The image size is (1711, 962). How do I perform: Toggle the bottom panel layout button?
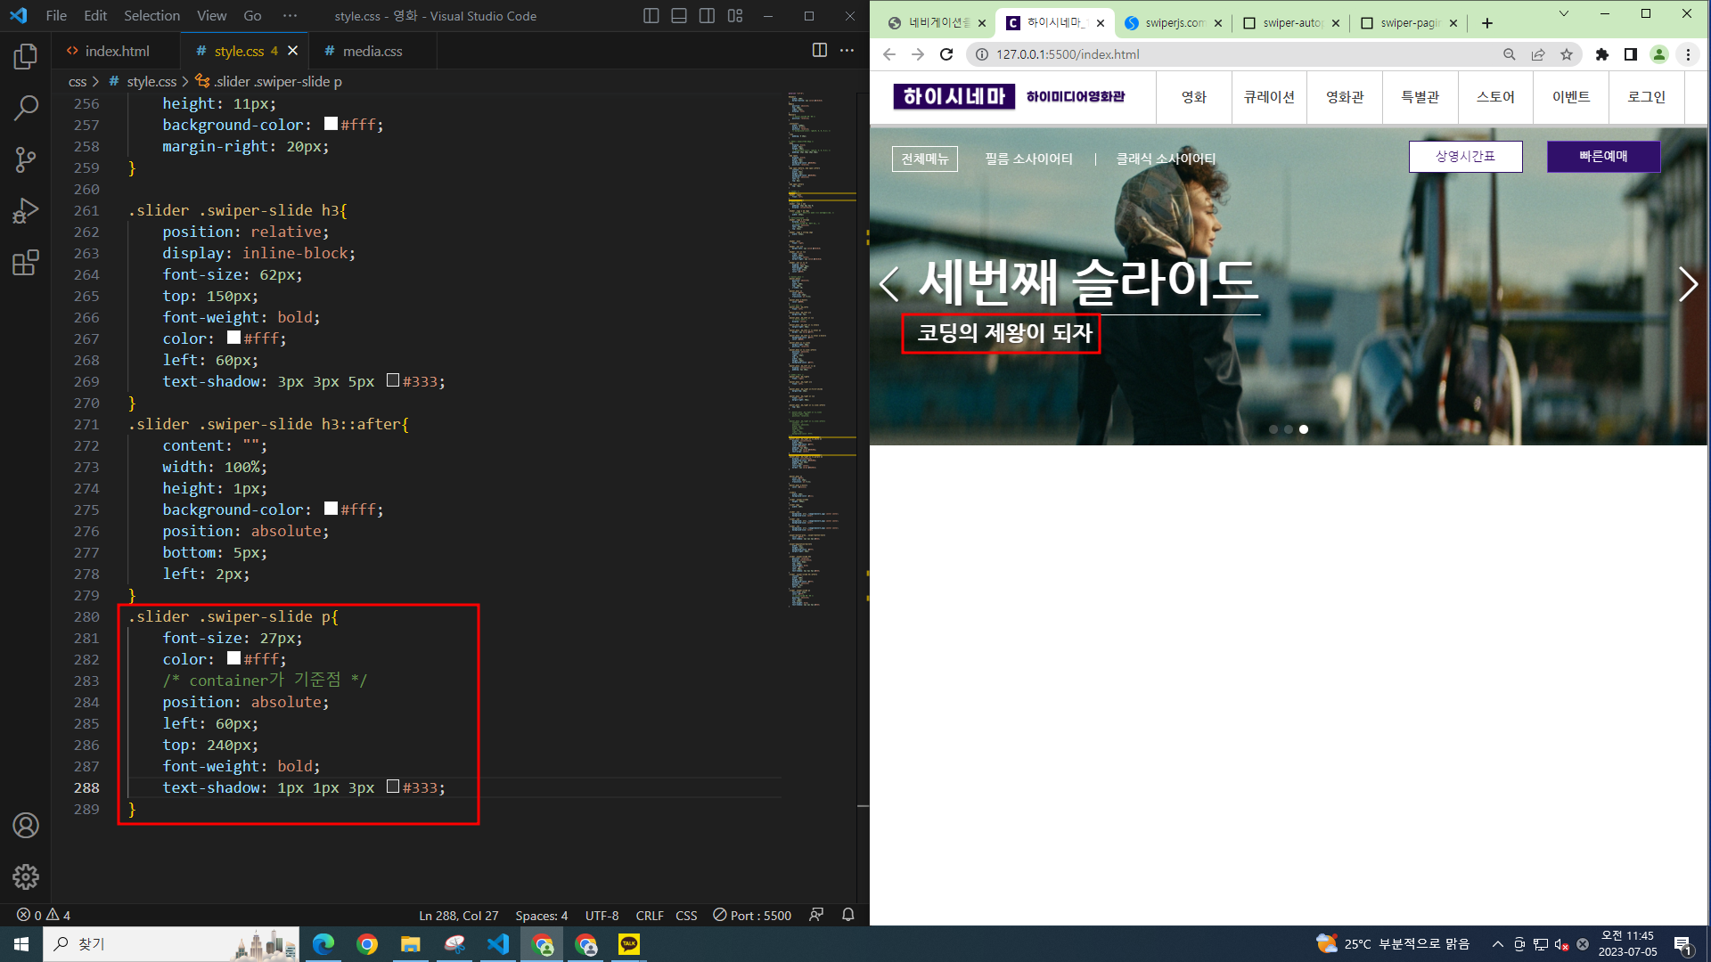click(678, 16)
